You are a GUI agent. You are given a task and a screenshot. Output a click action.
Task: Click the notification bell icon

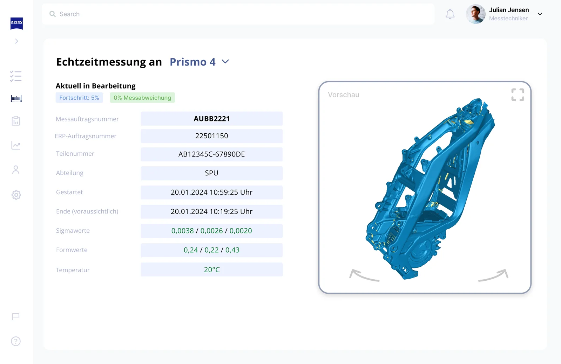pos(450,14)
